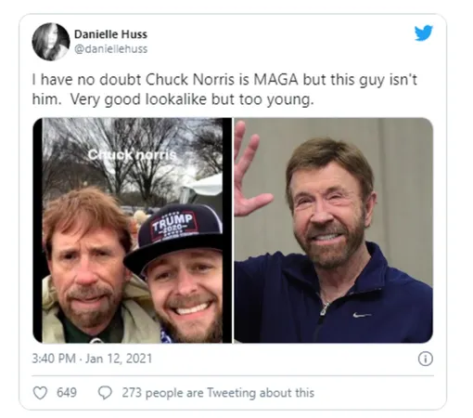This screenshot has height=418, width=473.
Task: Click the tweet text about lookalike
Action: pos(224,89)
